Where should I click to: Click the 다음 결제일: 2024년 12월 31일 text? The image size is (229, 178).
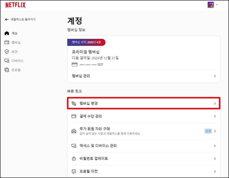95,58
